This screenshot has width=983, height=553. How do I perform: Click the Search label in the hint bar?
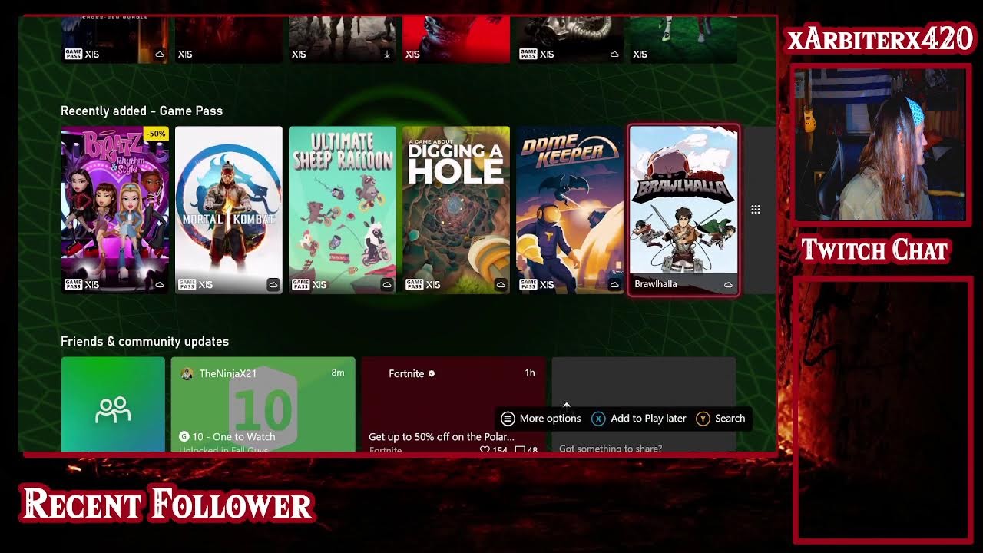point(730,419)
